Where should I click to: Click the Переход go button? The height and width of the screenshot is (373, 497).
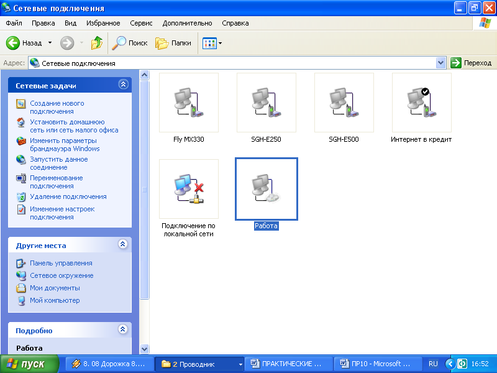coord(471,63)
